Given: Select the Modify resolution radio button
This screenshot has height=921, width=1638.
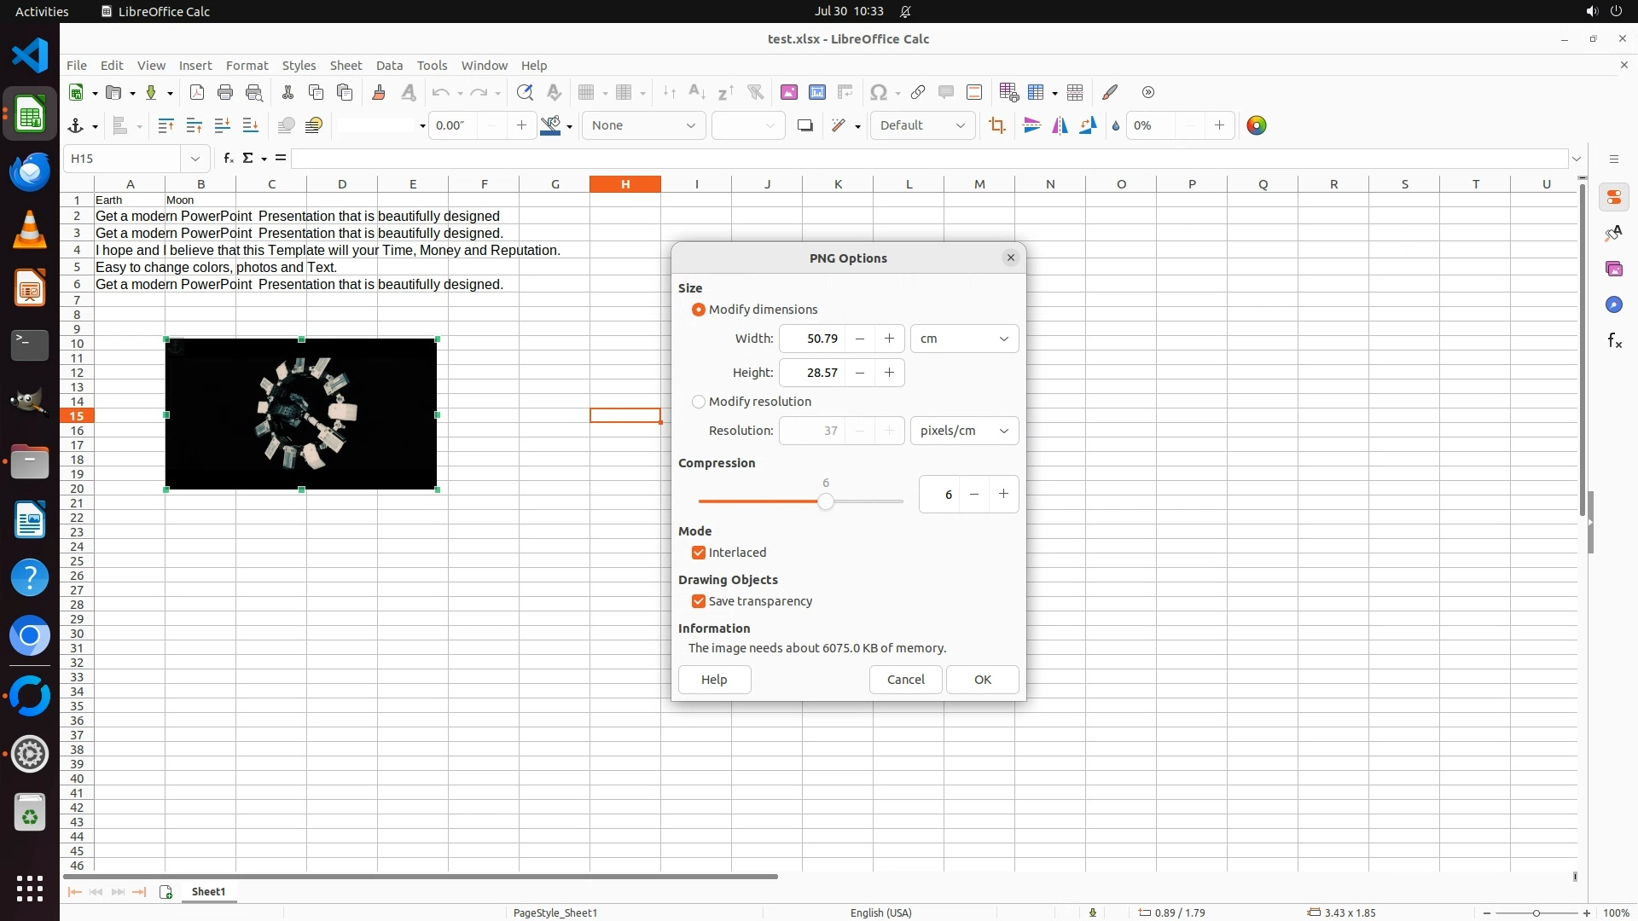Looking at the screenshot, I should (x=699, y=402).
